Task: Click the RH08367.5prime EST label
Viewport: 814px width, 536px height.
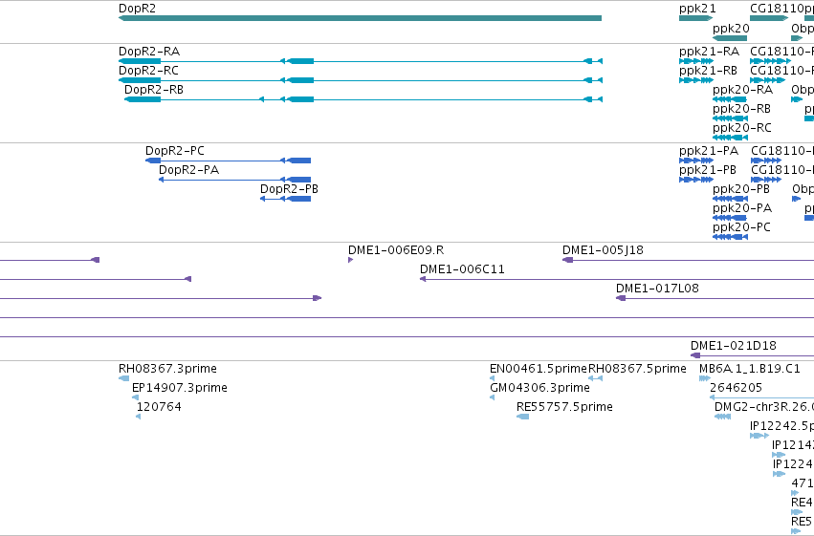Action: (x=637, y=369)
